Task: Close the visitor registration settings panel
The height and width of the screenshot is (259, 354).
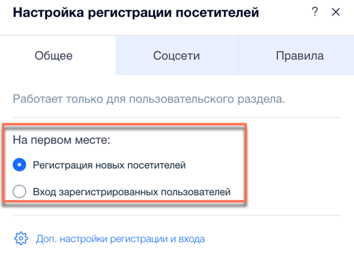Action: coord(336,12)
